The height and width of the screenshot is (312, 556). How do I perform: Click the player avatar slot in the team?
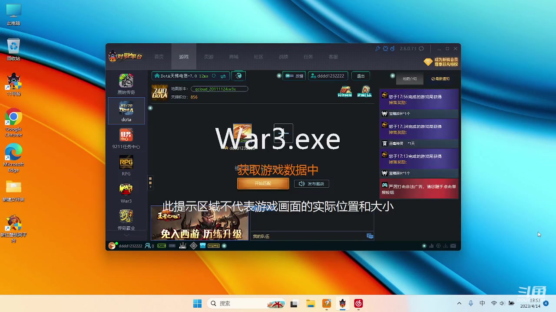[x=242, y=133]
